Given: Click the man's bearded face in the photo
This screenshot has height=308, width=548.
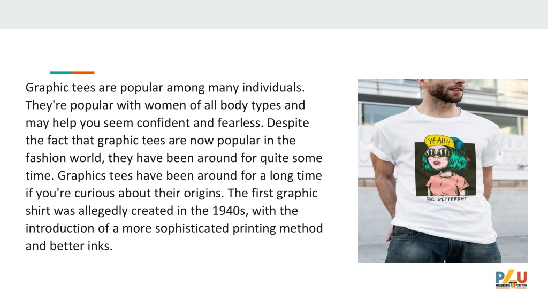Looking at the screenshot, I should pos(445,89).
